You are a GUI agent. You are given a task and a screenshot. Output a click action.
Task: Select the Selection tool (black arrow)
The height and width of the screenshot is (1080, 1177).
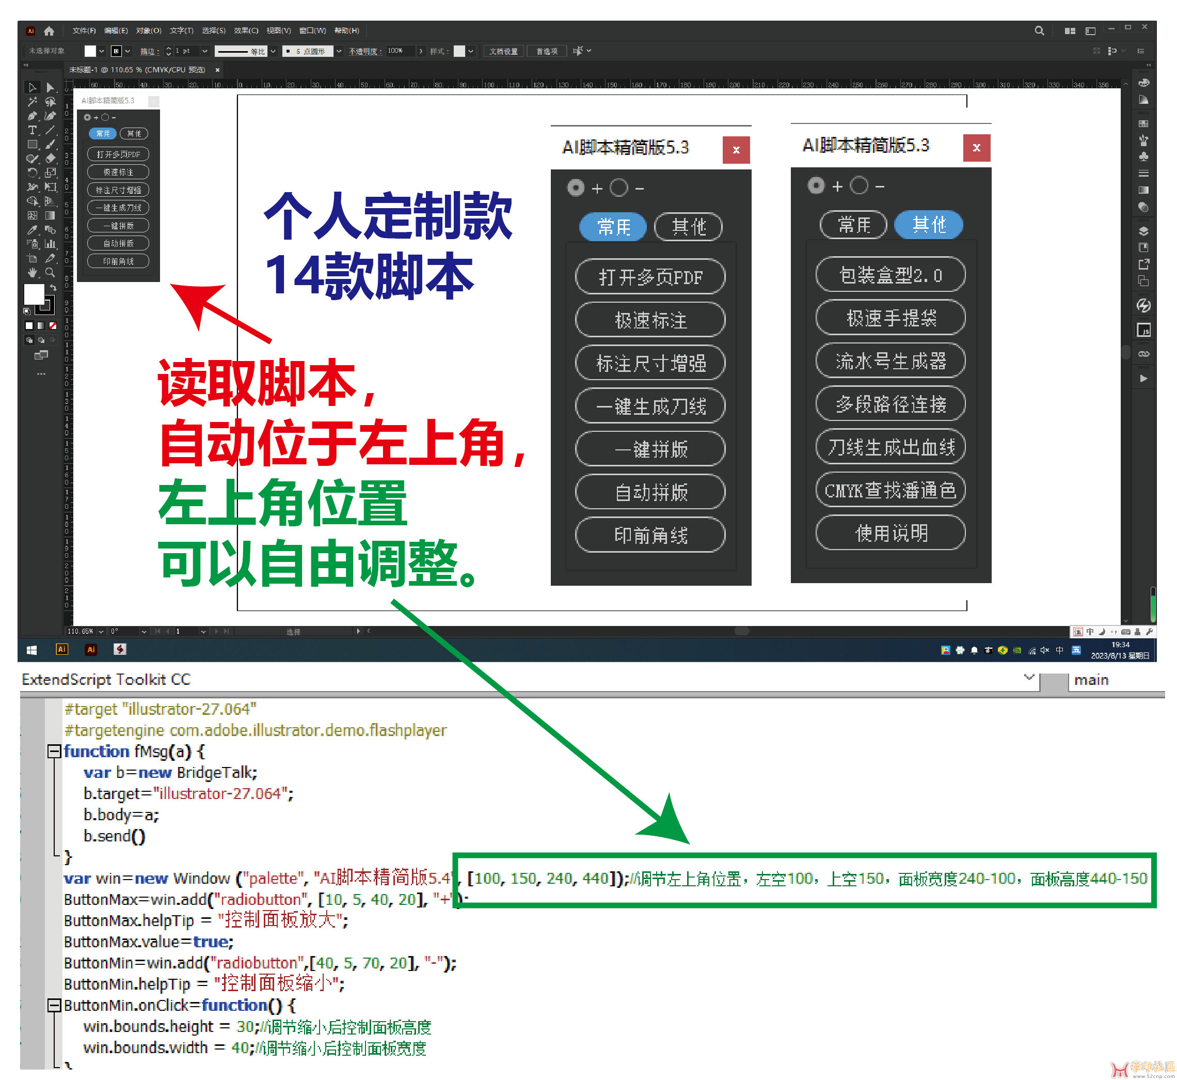[33, 88]
